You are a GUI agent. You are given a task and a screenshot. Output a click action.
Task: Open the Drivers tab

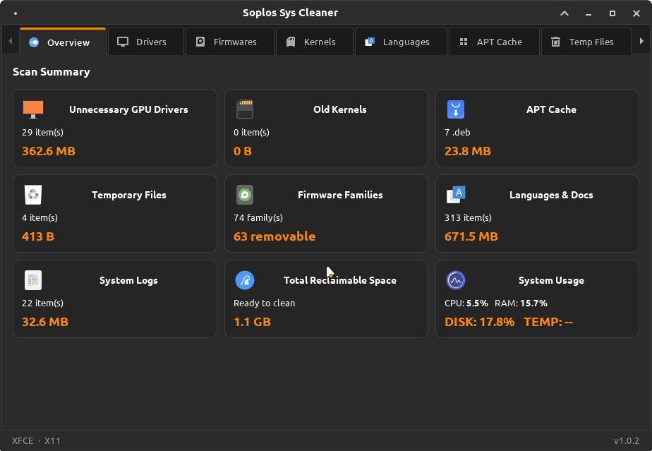[x=146, y=42]
